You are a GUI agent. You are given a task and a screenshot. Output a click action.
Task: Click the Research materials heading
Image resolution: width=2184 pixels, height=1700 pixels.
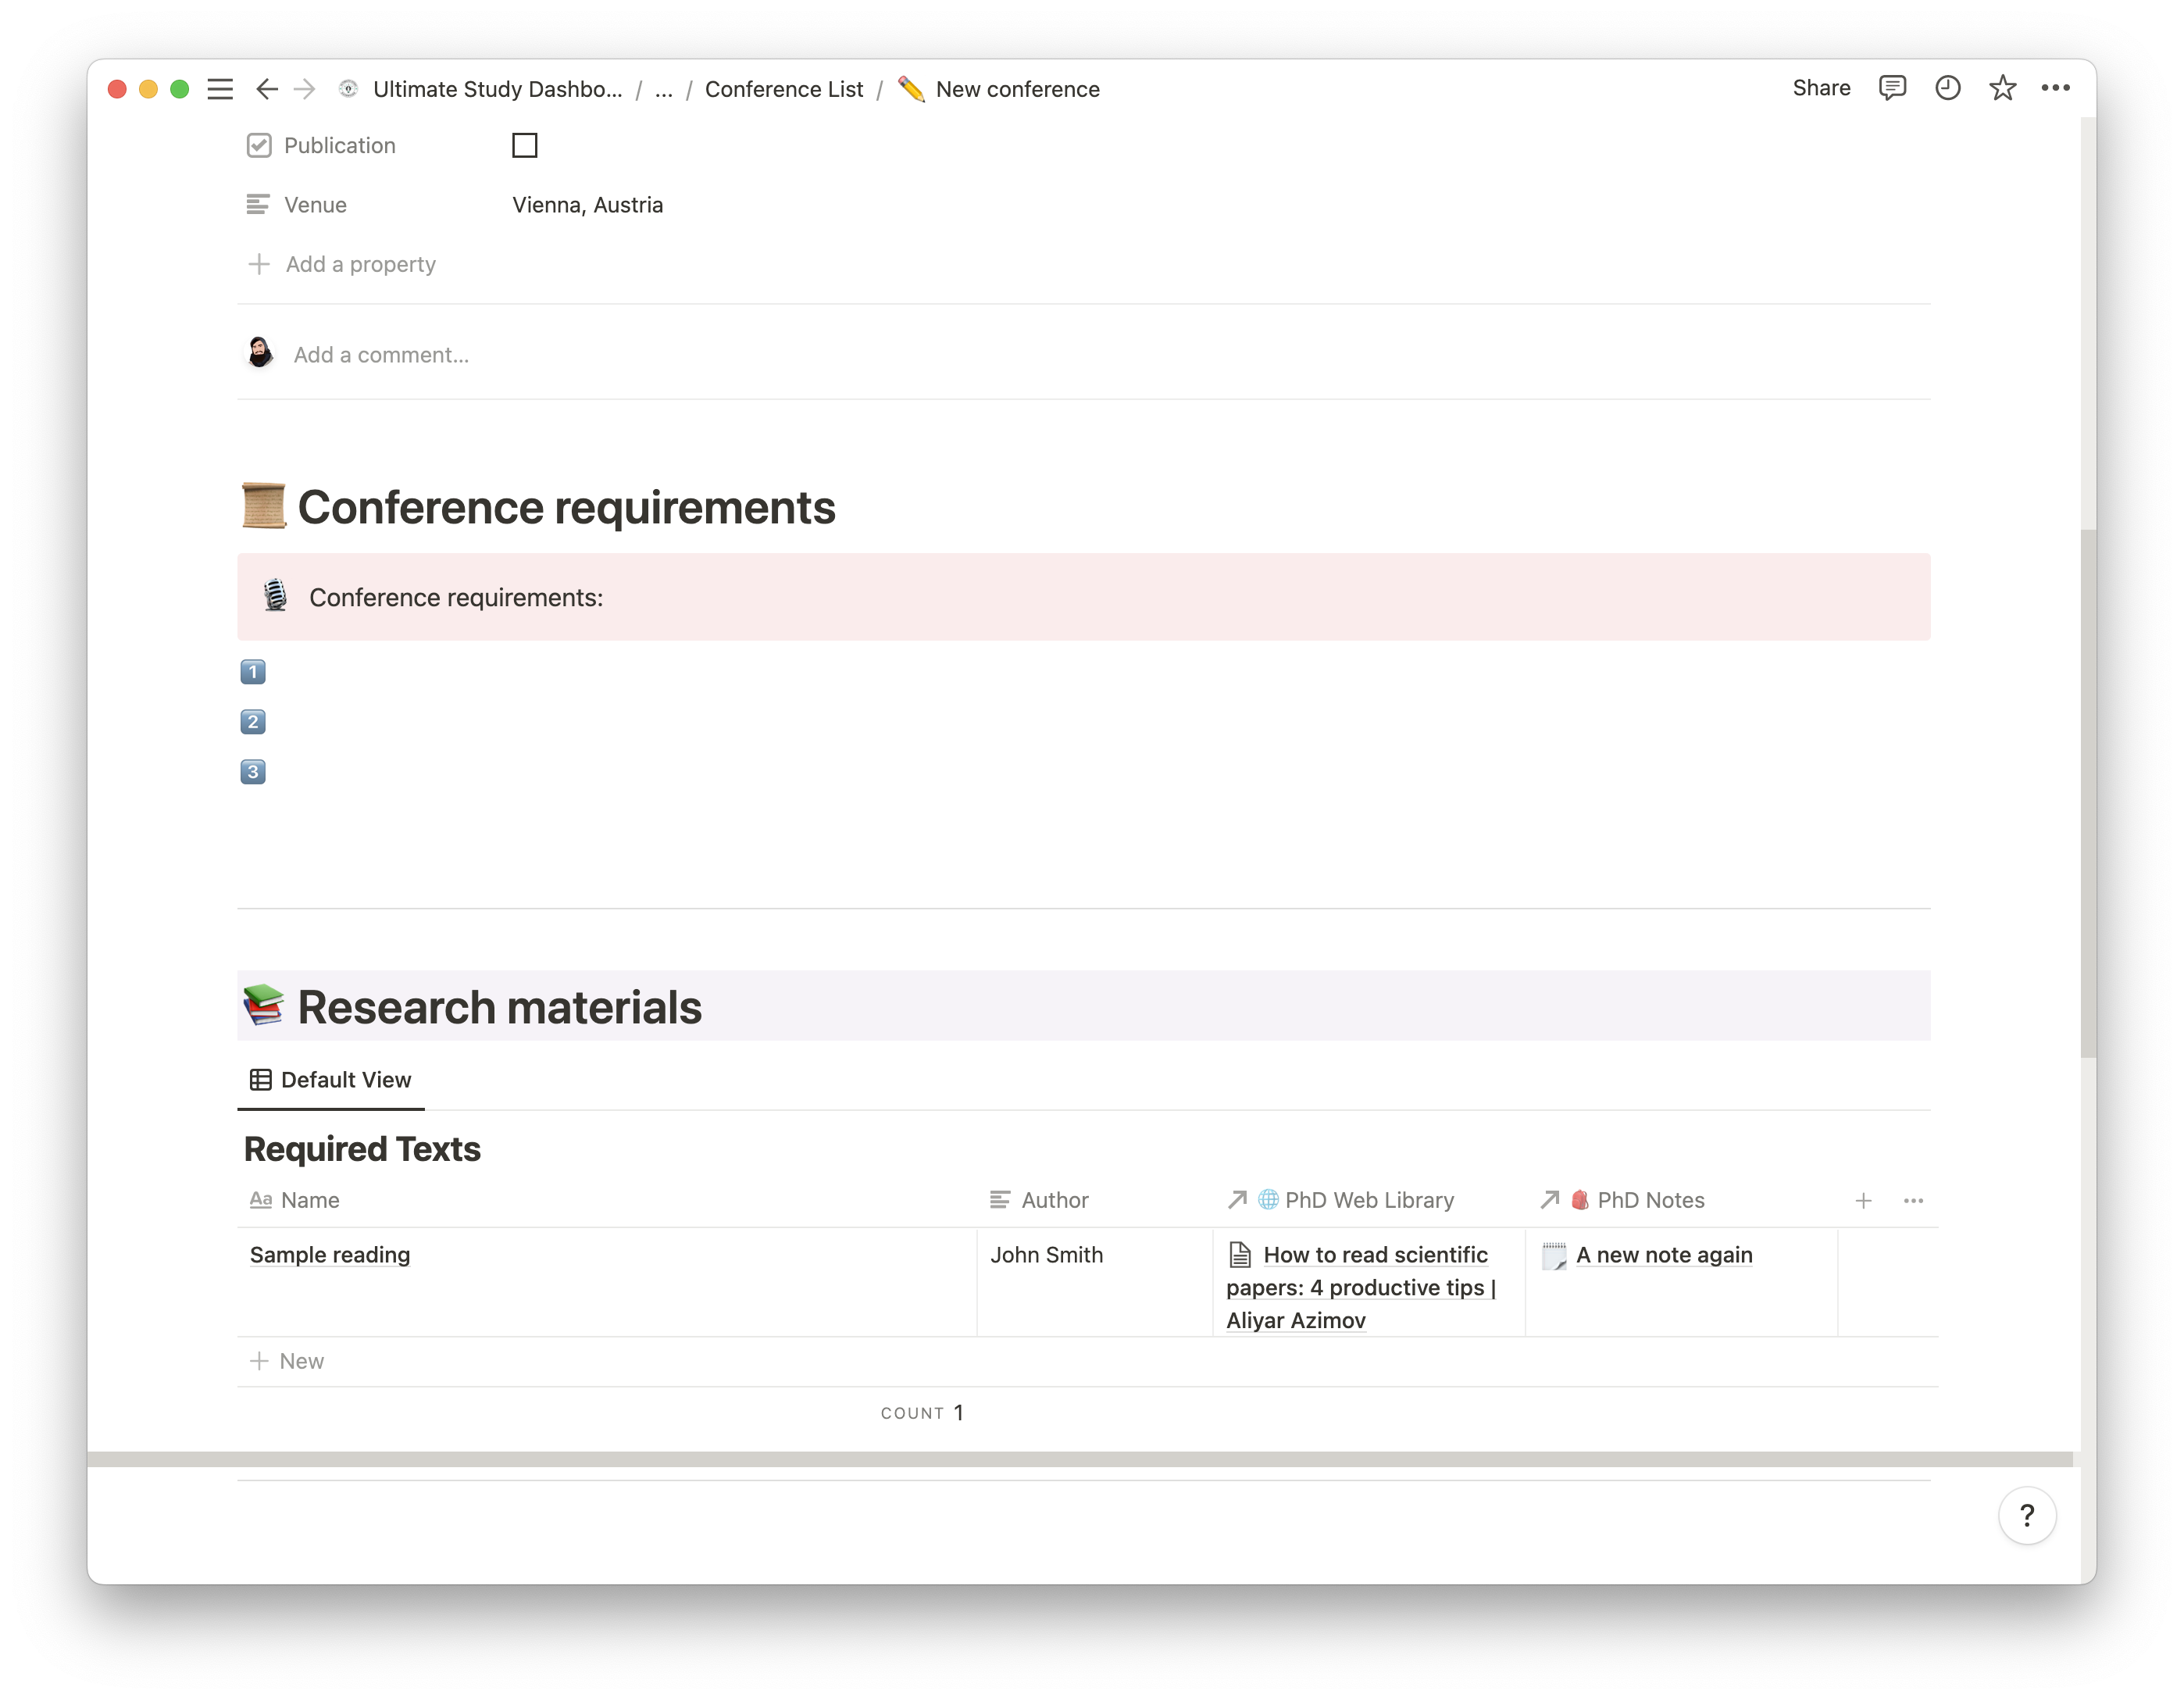coord(499,1006)
